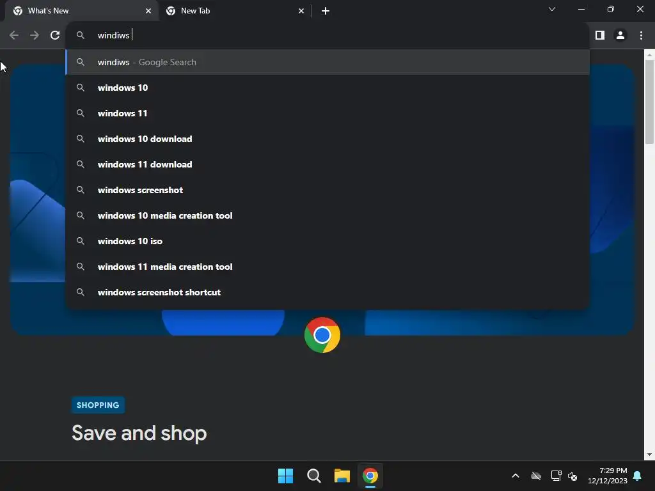Click the back navigation arrow
Image resolution: width=655 pixels, height=491 pixels.
tap(14, 35)
